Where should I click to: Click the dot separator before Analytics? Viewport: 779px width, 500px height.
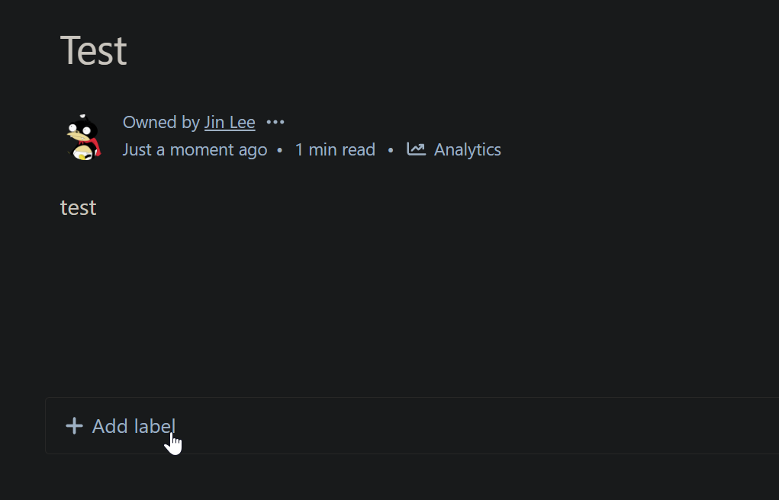point(391,150)
